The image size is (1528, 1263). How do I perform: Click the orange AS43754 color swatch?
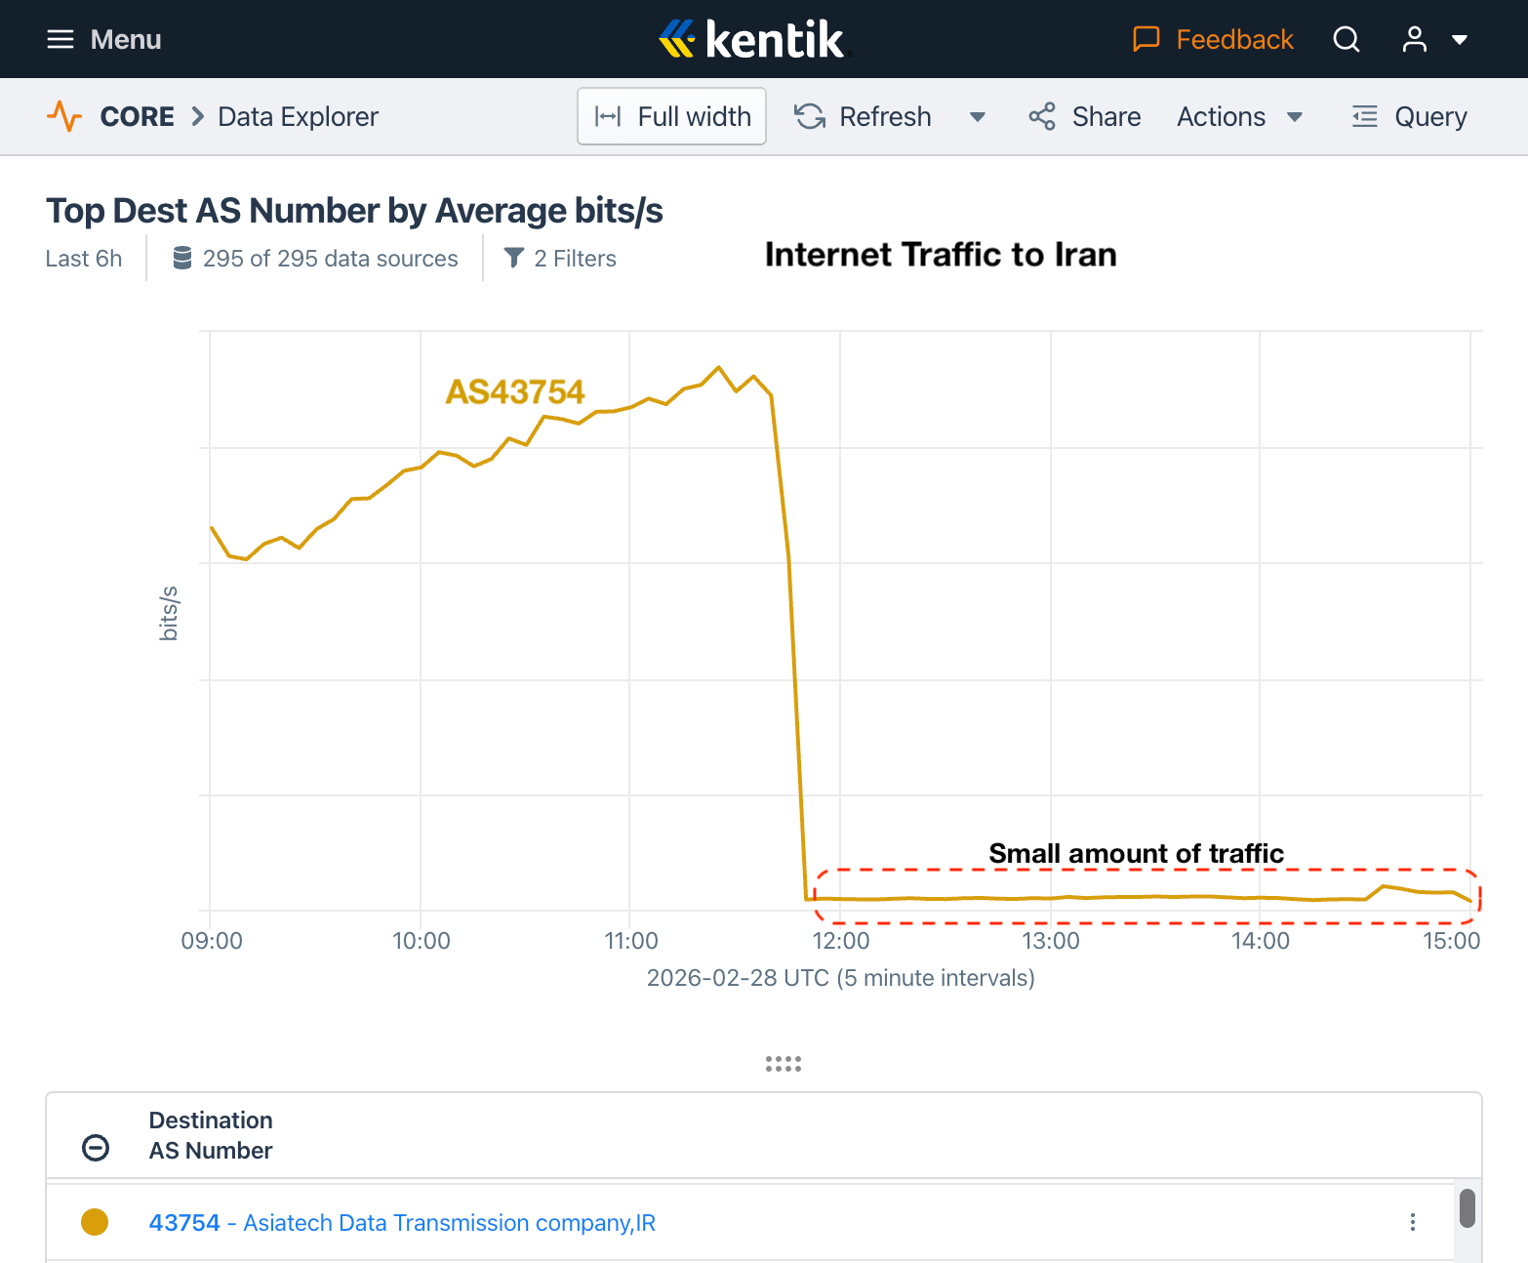click(x=95, y=1222)
